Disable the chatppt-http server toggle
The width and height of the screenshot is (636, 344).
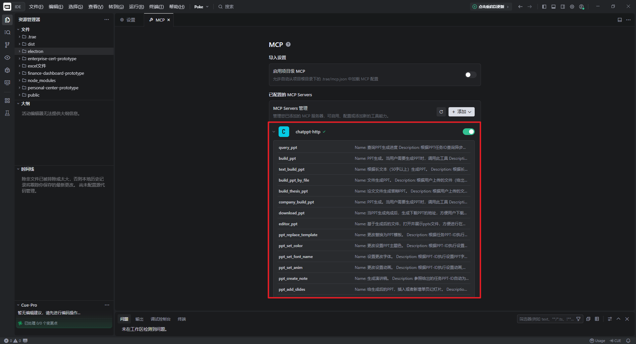click(x=469, y=132)
